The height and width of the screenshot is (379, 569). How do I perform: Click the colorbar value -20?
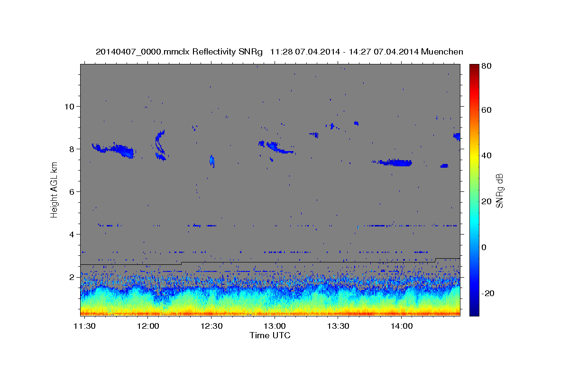pos(489,293)
